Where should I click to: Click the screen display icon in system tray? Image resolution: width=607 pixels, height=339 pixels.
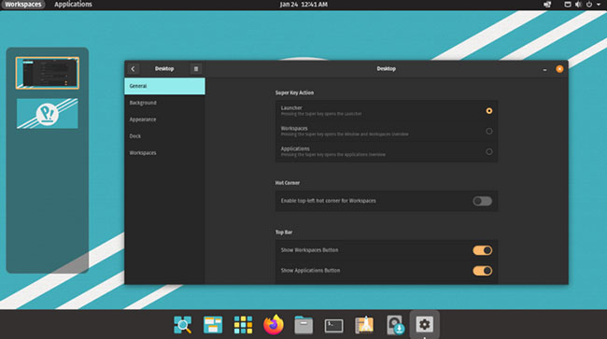(x=568, y=5)
